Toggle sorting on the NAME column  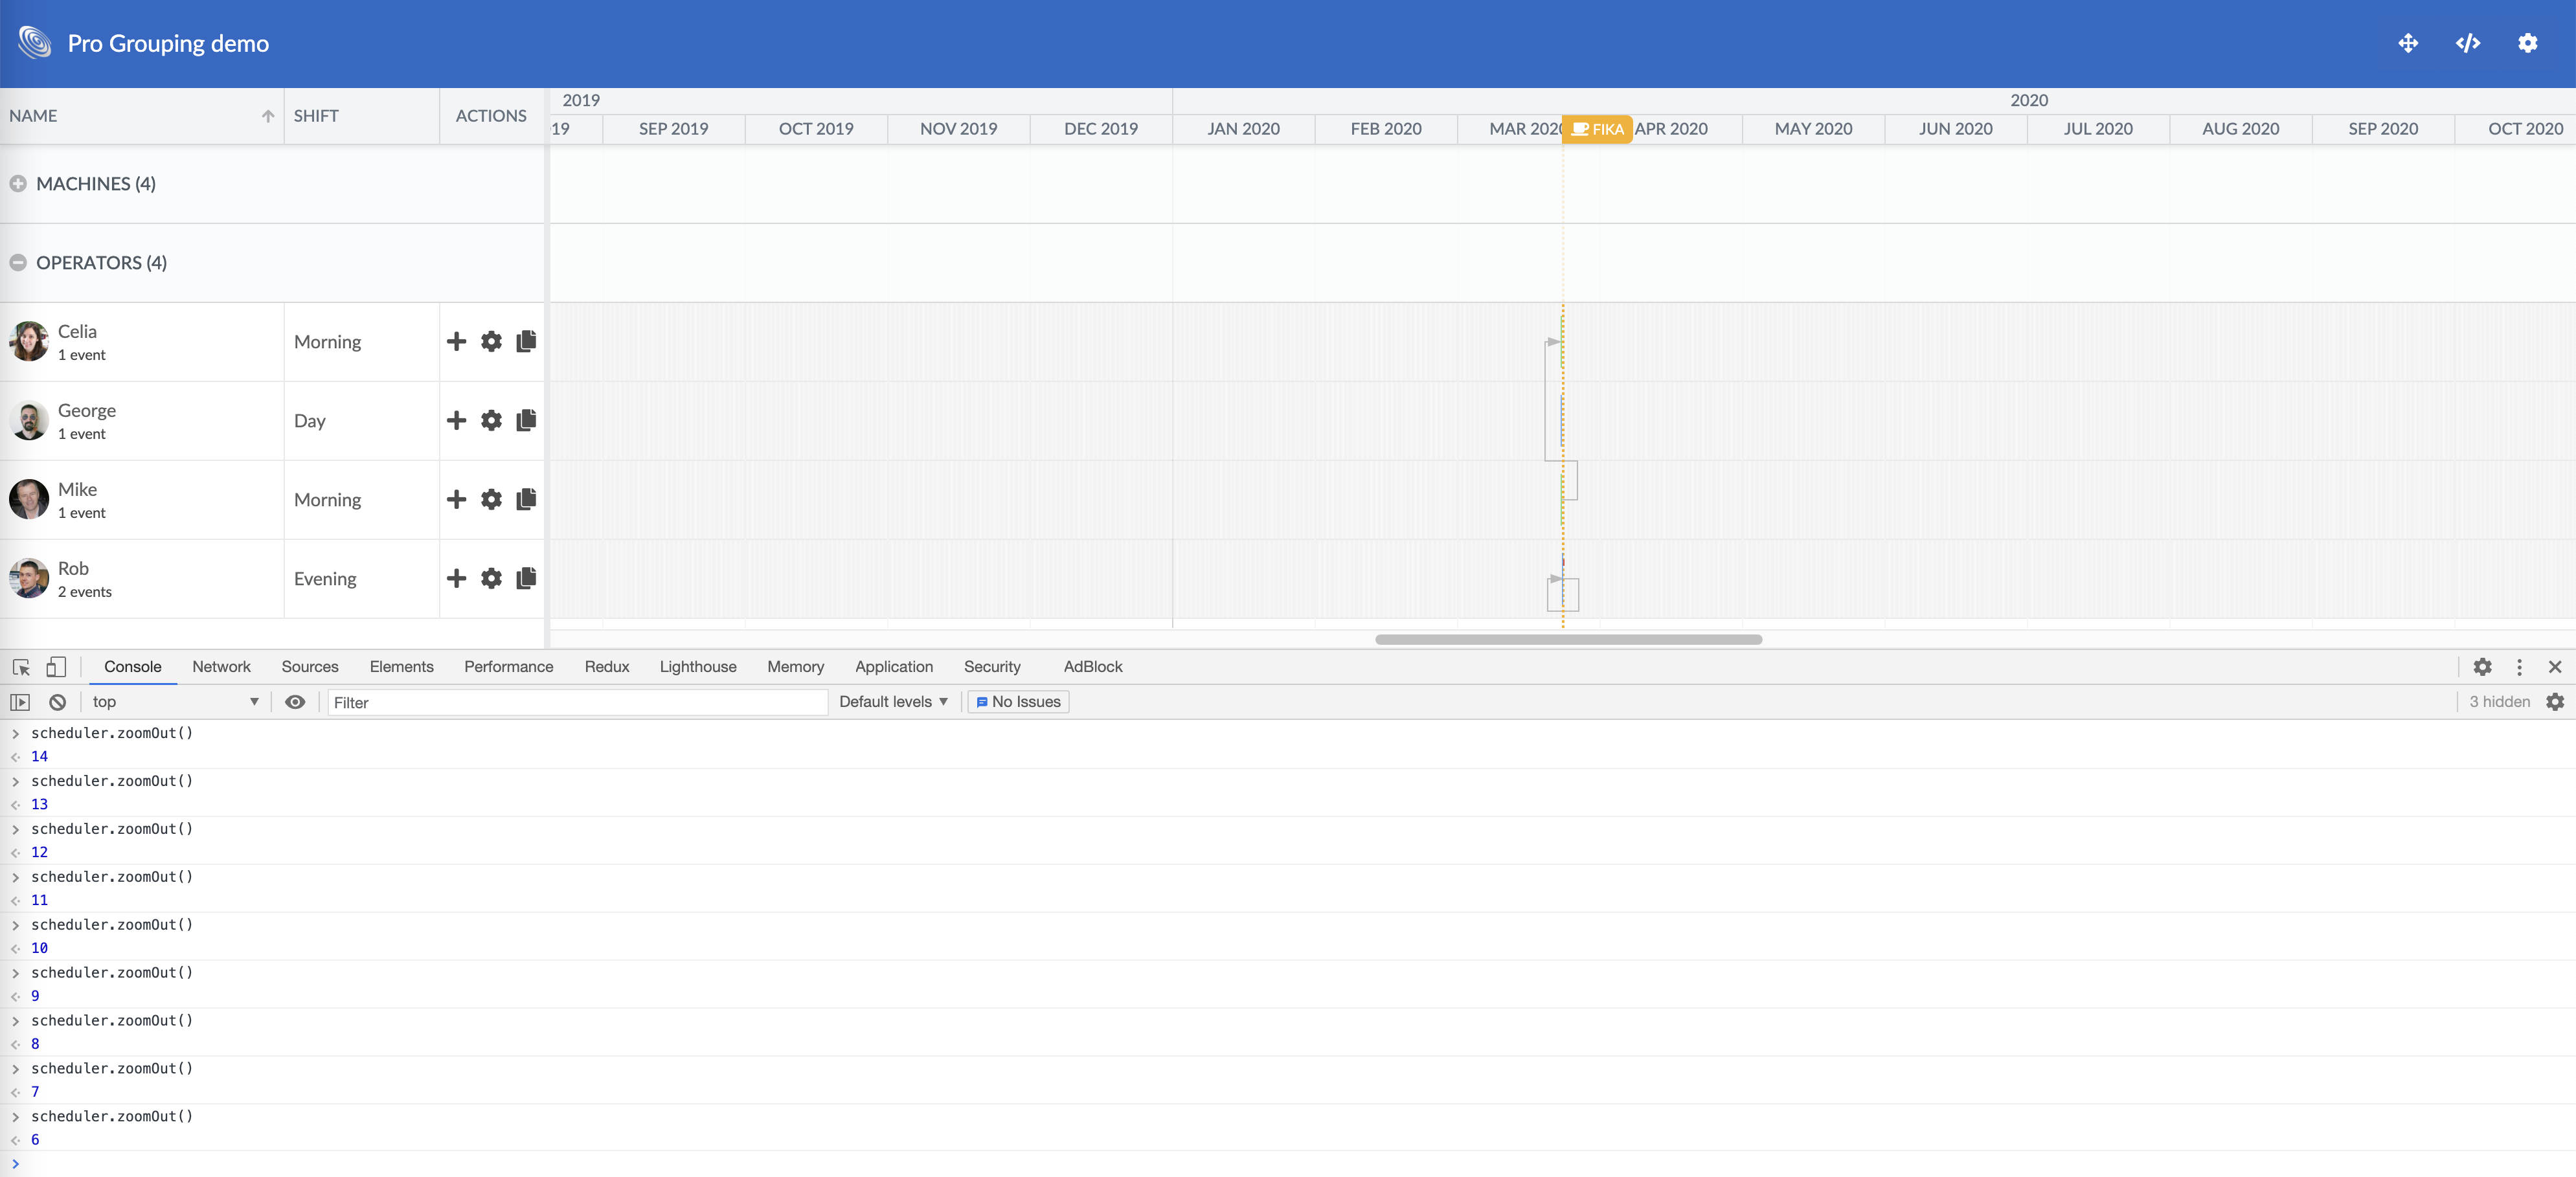267,115
